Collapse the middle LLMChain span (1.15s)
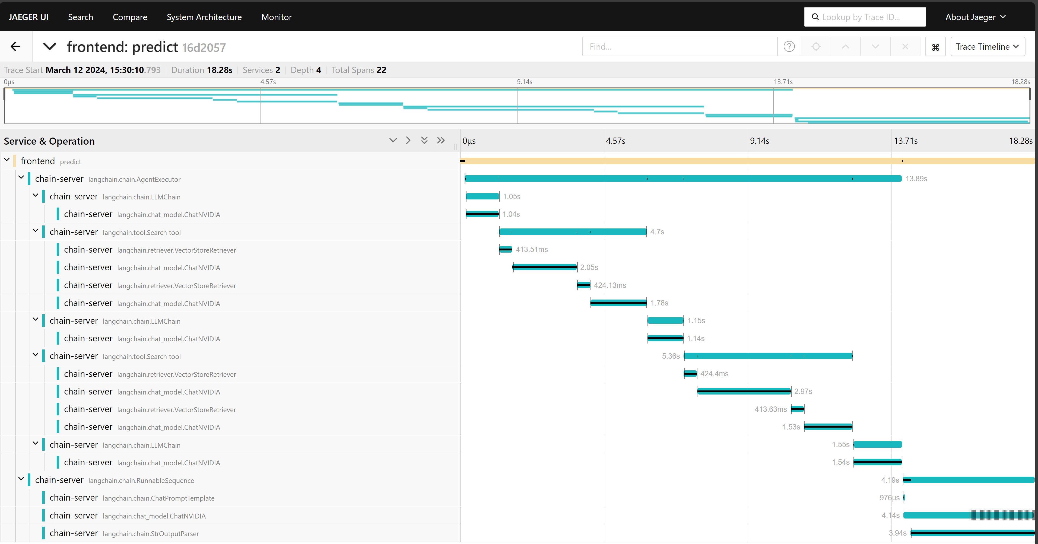This screenshot has height=544, width=1038. (36, 320)
